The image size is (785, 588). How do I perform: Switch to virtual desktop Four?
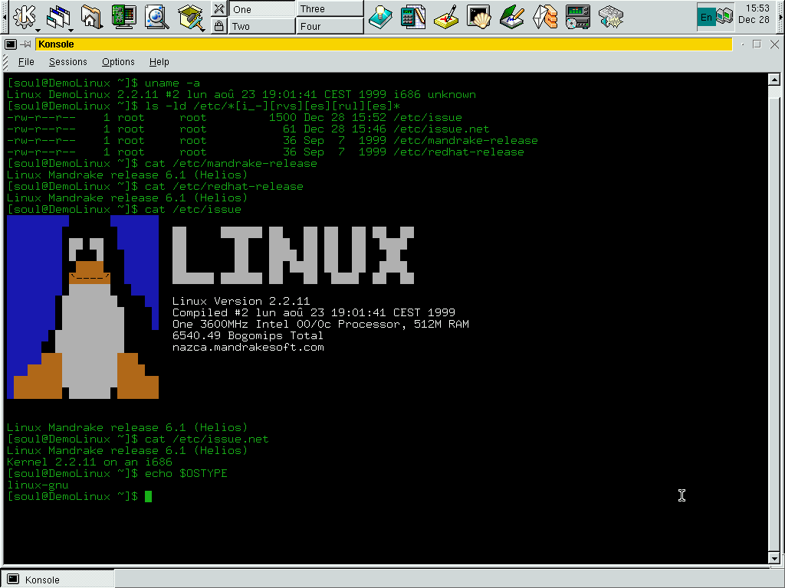pyautogui.click(x=330, y=26)
